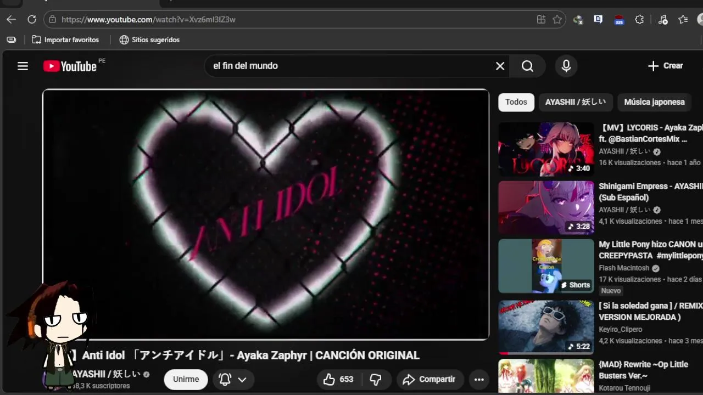The width and height of the screenshot is (703, 395).
Task: Open Importar favoritos bookmark
Action: 65,39
